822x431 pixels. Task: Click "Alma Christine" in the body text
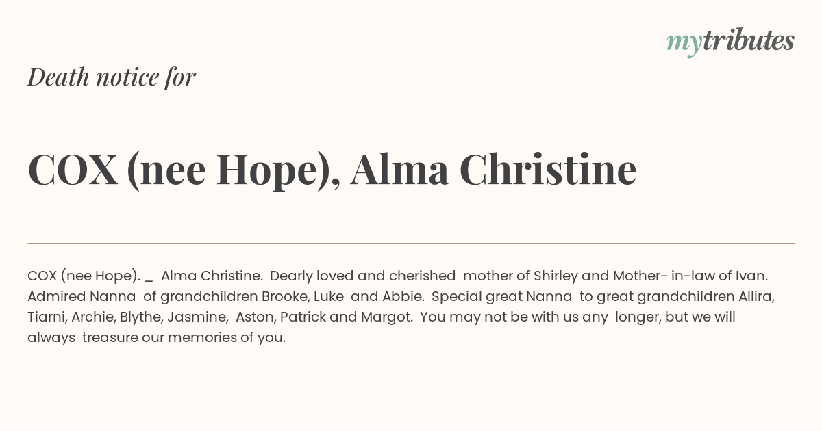tap(211, 276)
